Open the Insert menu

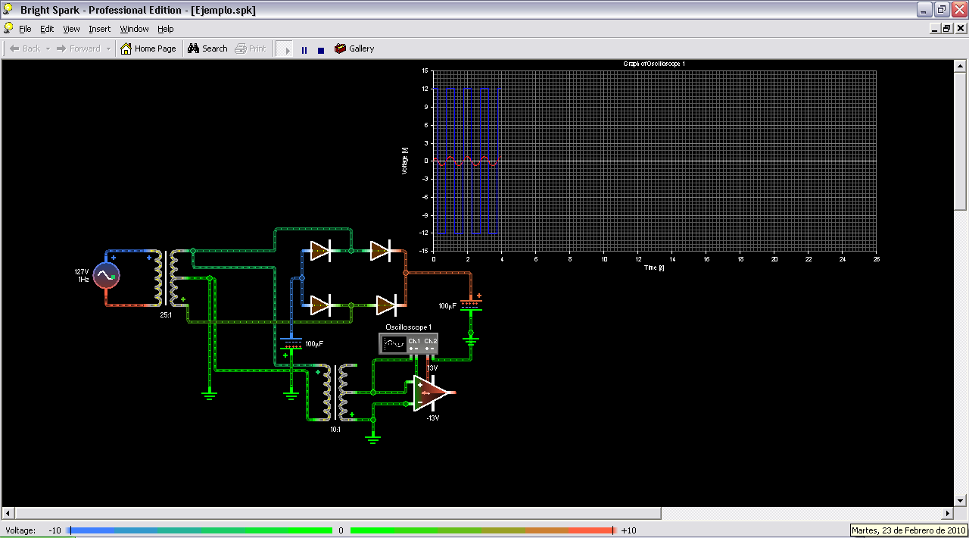coord(99,29)
